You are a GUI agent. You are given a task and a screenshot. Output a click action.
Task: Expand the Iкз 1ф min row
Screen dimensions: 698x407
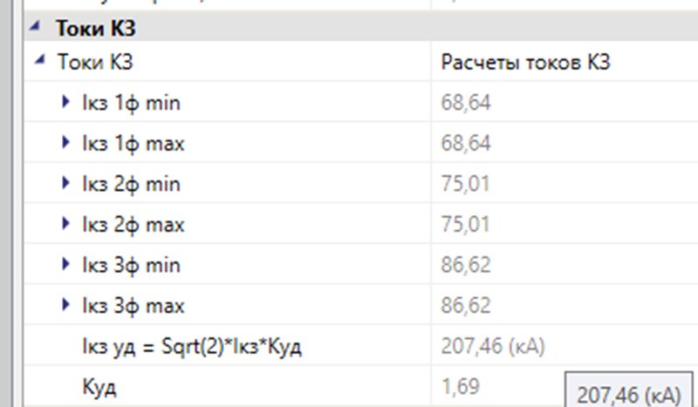[x=65, y=103]
